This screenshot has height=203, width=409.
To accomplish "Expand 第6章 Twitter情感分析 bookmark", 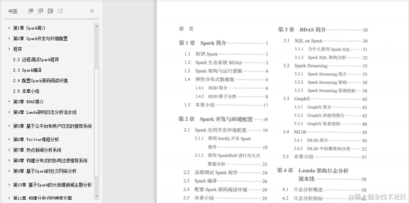I will [9, 139].
